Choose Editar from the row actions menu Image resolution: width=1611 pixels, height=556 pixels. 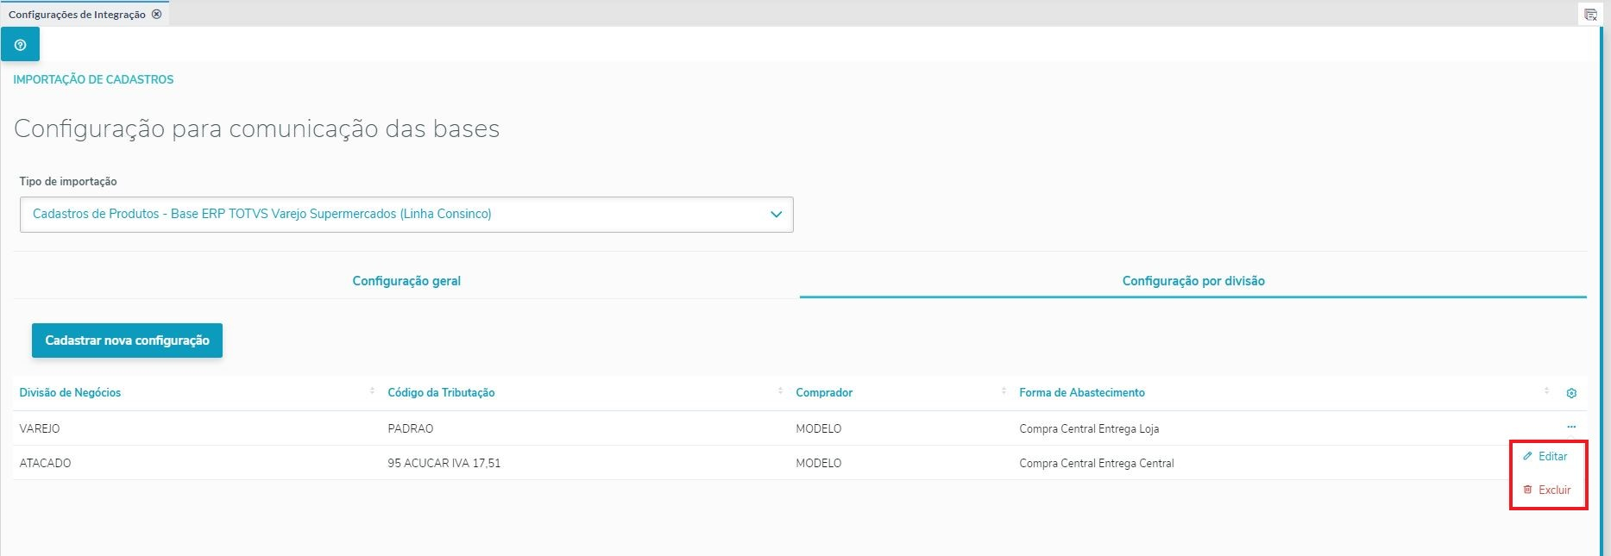(x=1551, y=456)
